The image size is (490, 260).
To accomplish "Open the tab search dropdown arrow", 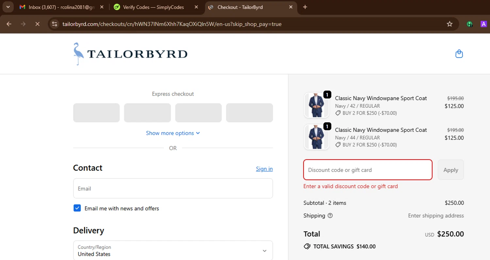I will pyautogui.click(x=8, y=7).
